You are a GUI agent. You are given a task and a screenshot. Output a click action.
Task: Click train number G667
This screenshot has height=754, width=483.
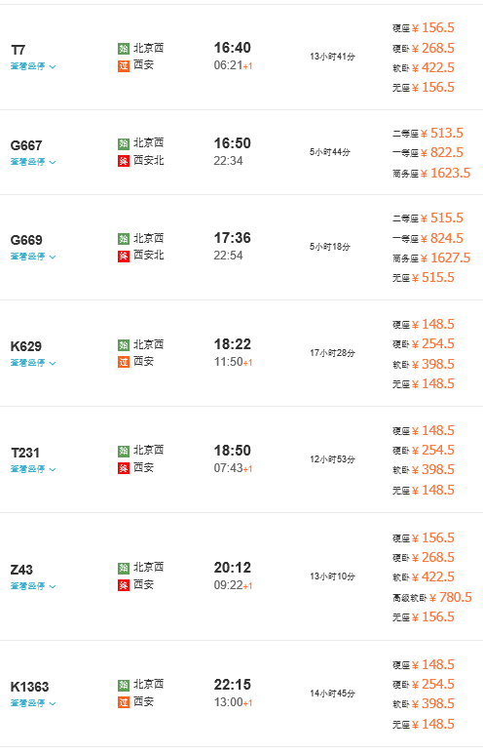click(x=26, y=145)
